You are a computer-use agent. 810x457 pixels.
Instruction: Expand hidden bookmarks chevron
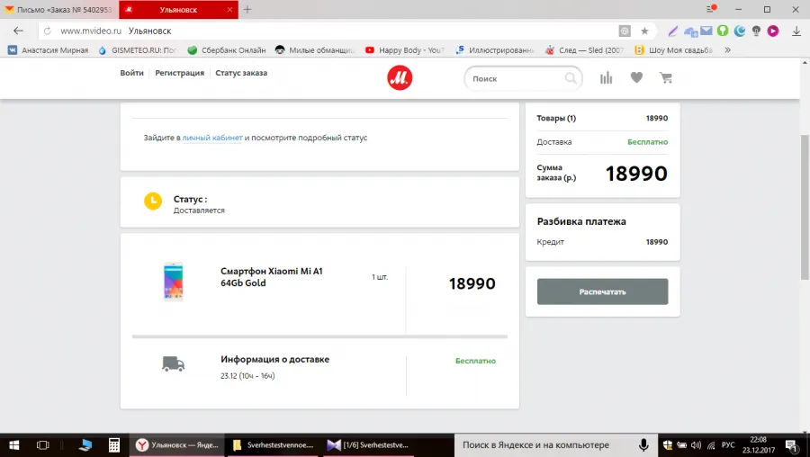click(727, 50)
